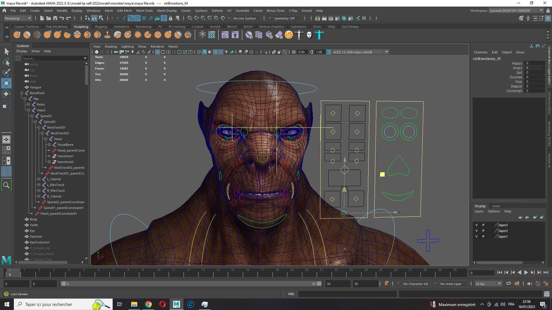The width and height of the screenshot is (552, 310).
Task: Enable wireframe on shaded in viewport bar
Action: pos(215,52)
